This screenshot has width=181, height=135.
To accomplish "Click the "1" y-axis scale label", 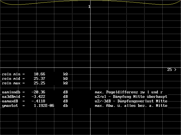I will click(x=89, y=6).
